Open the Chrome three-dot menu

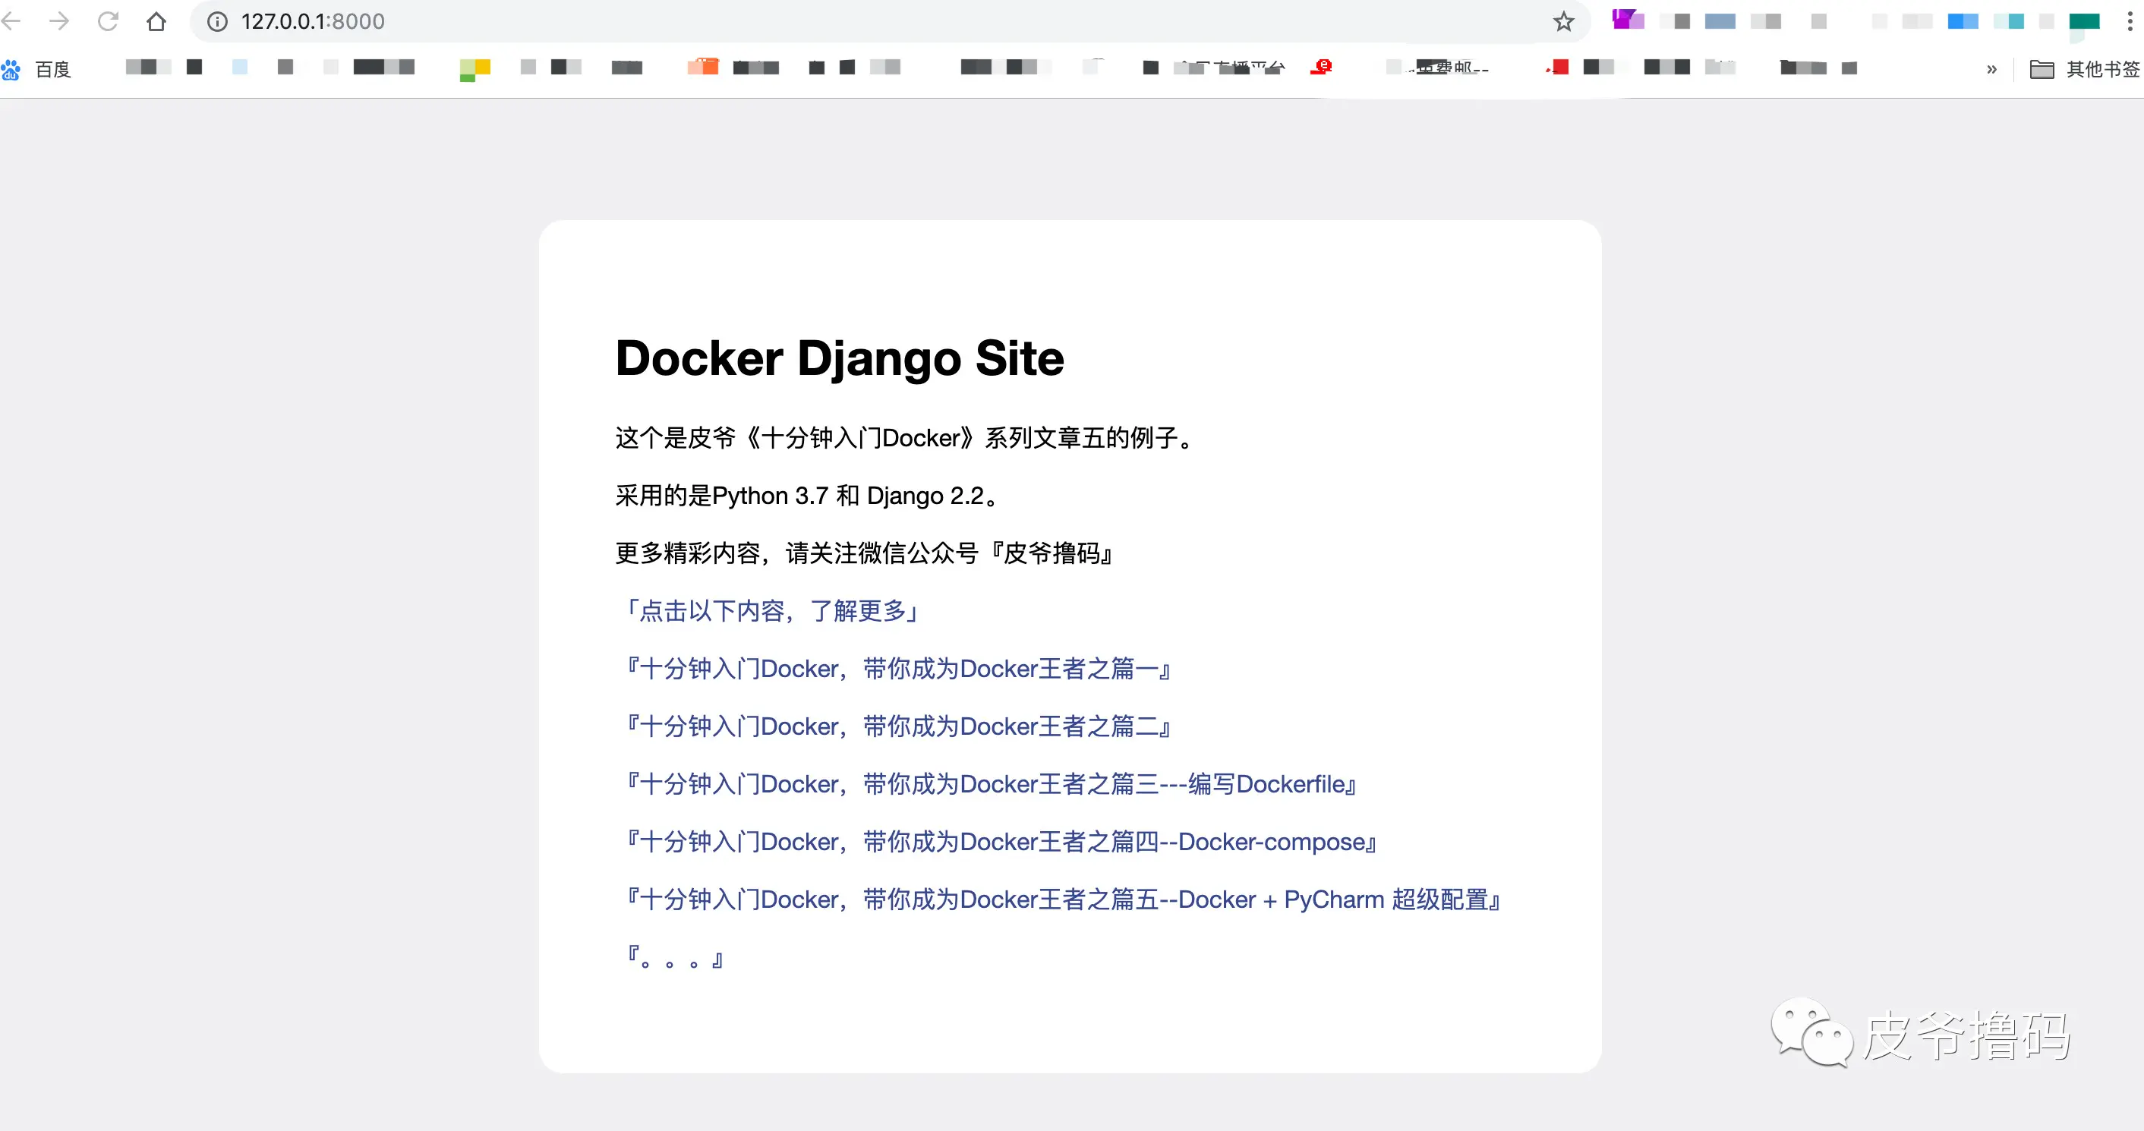coord(2130,22)
